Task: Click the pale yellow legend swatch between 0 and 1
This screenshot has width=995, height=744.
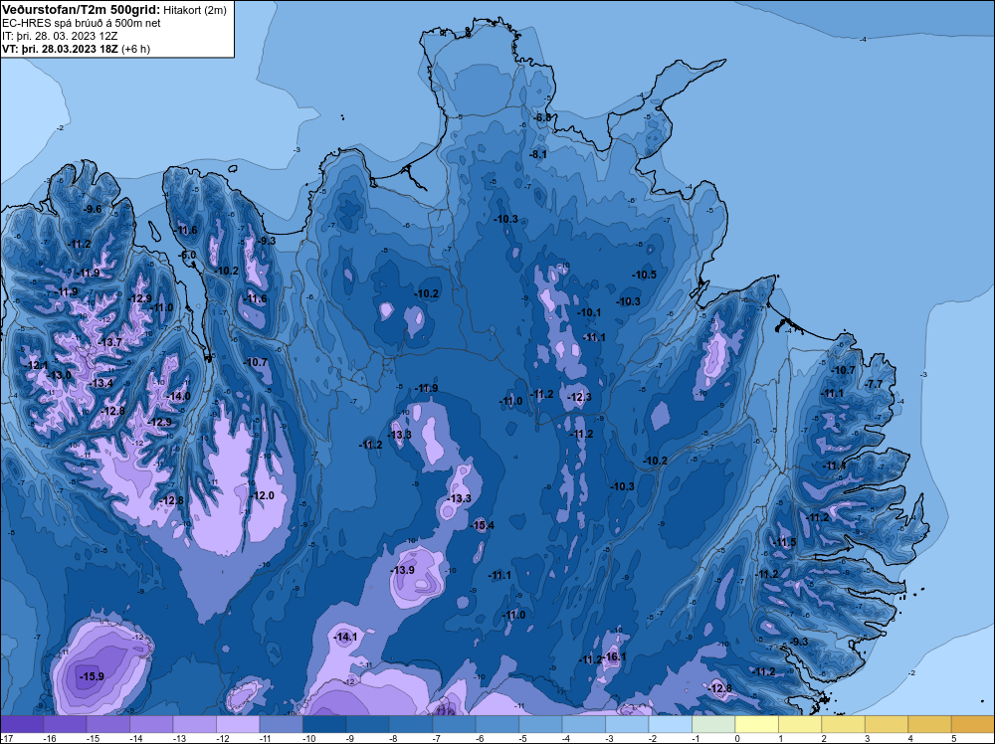Action: point(756,724)
